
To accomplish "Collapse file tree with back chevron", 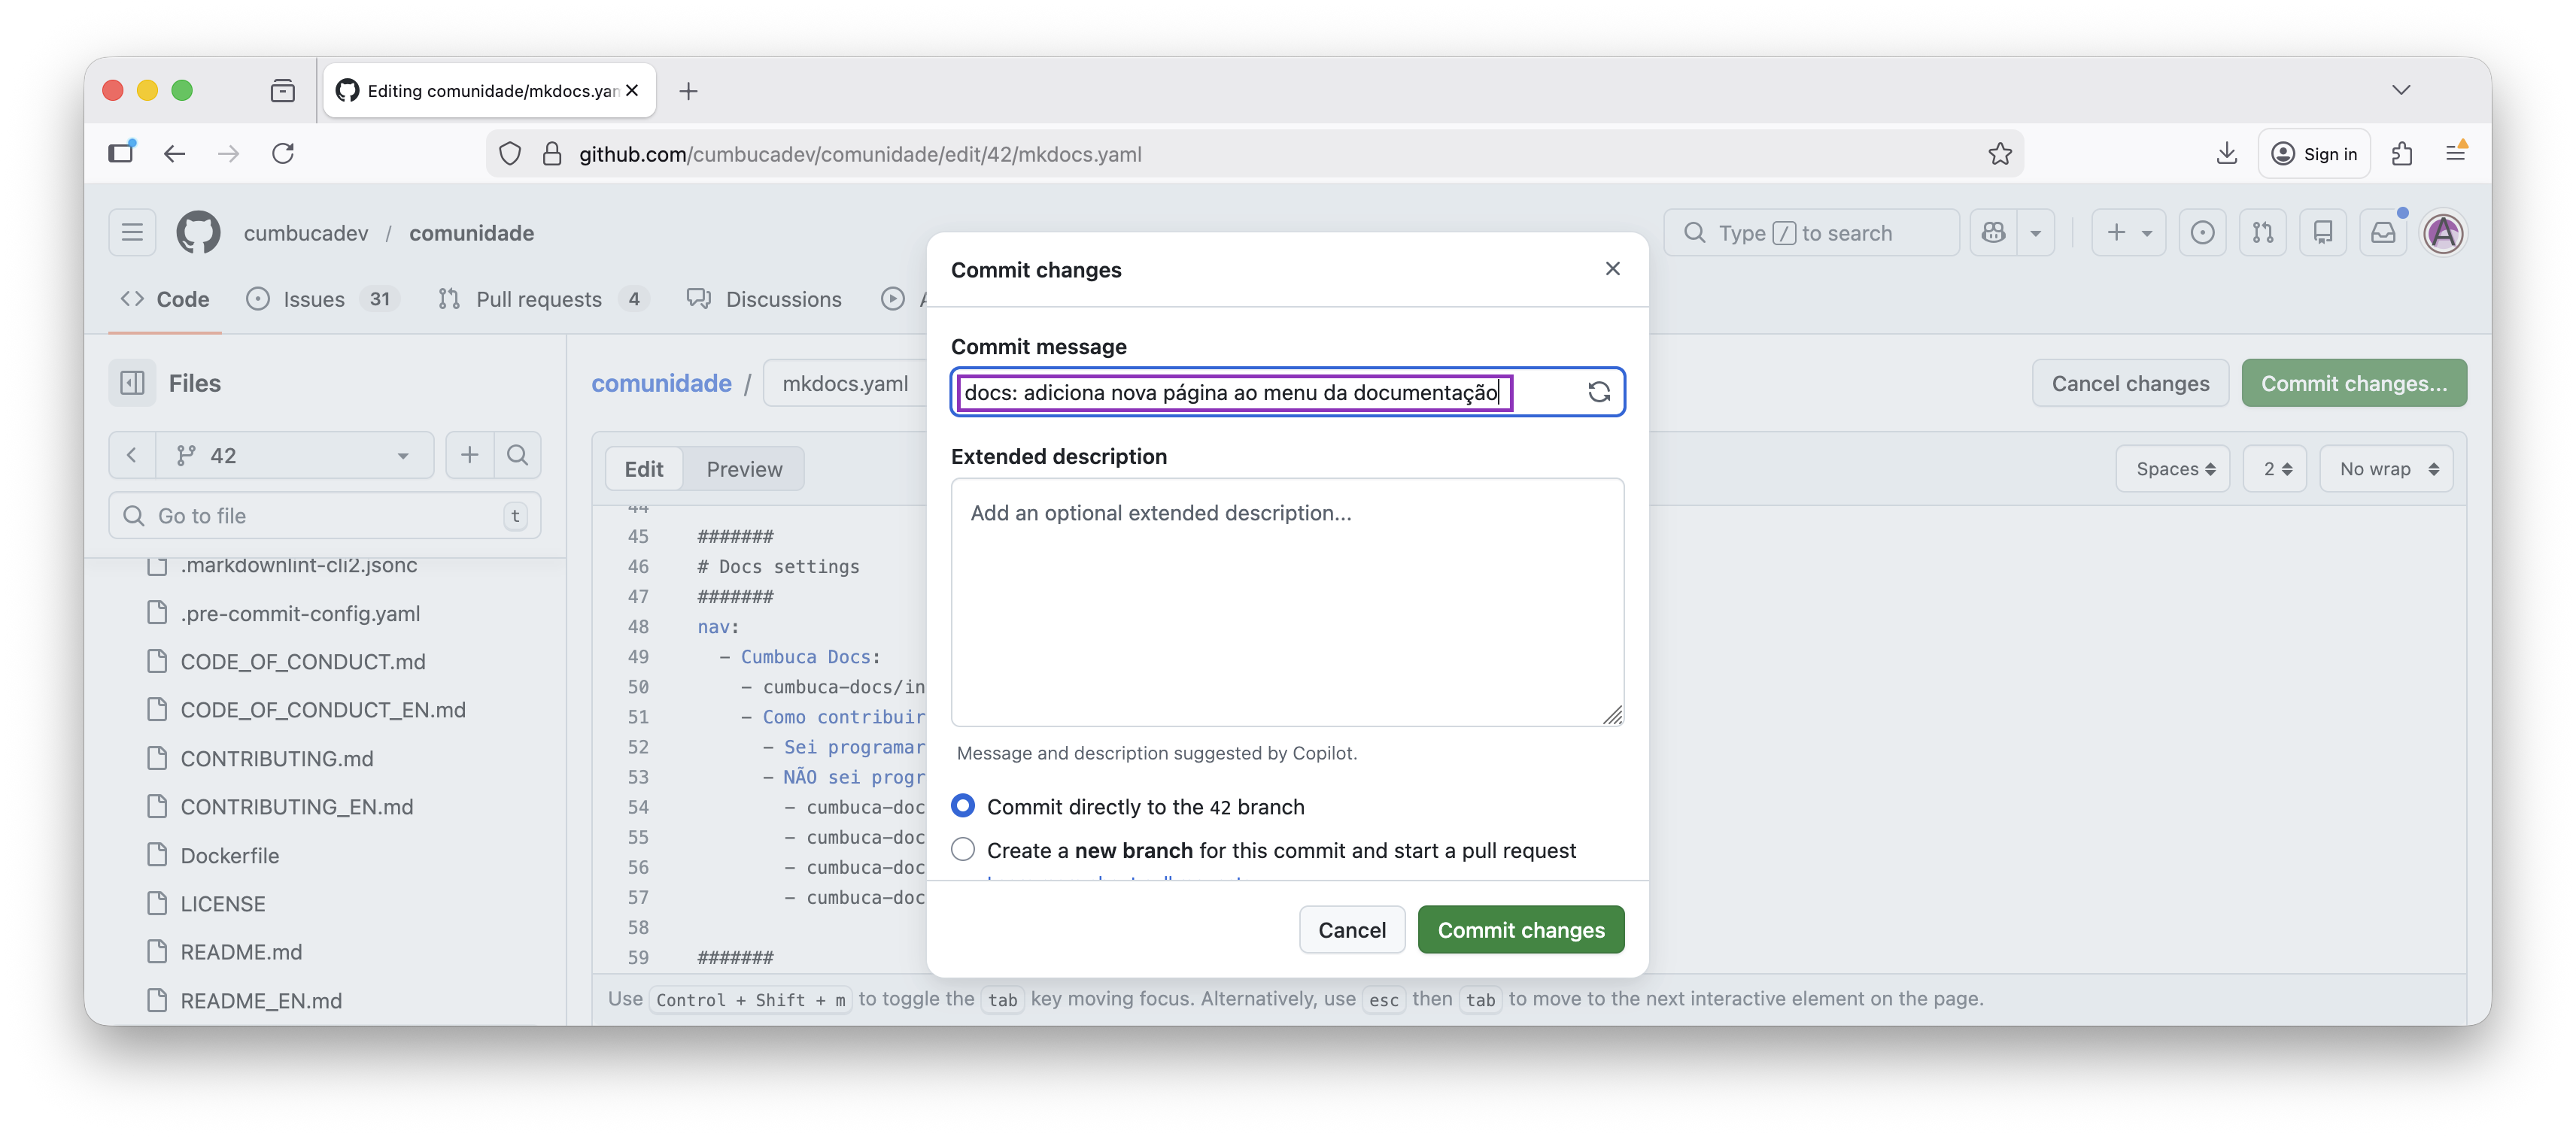I will 132,456.
